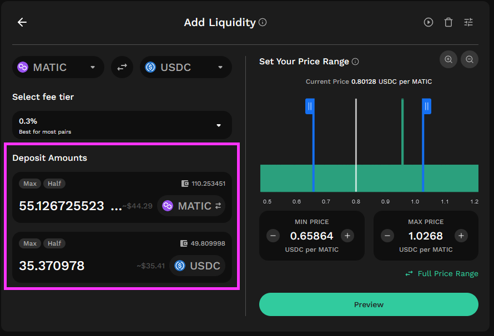The height and width of the screenshot is (336, 494).
Task: Edit the MIN PRICE value 0.65864
Action: [x=311, y=236]
